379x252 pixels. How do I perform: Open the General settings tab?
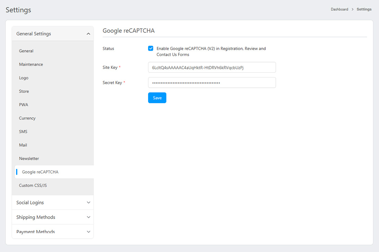[x=26, y=51]
